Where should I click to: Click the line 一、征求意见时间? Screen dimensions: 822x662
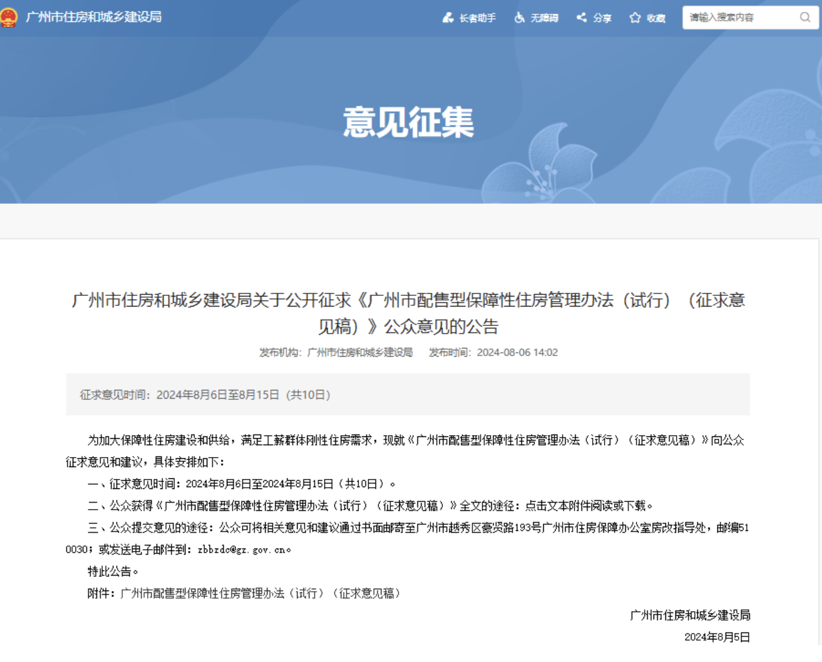(x=242, y=484)
